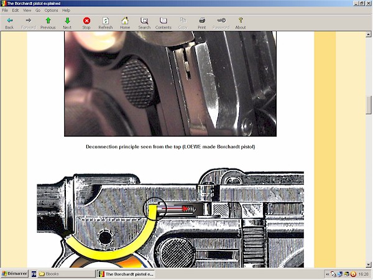The height and width of the screenshot is (280, 373).
Task: Stop loading with the red Stop icon
Action: [86, 24]
